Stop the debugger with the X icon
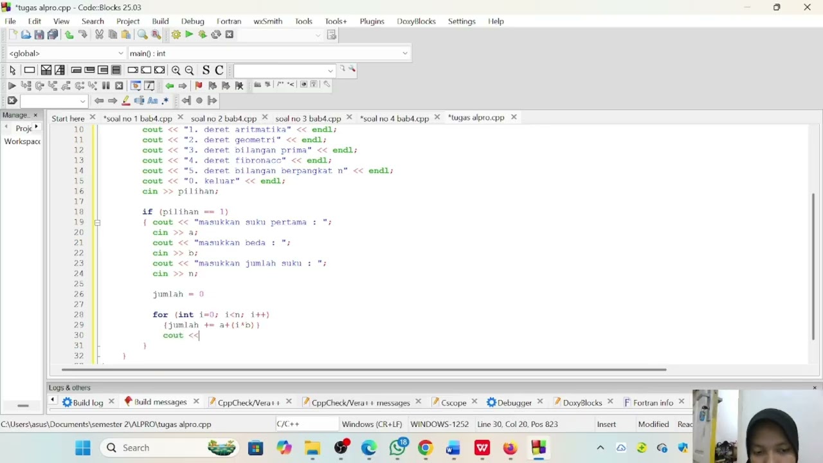 (x=120, y=86)
